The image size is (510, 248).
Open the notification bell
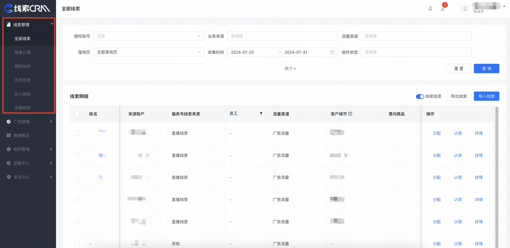point(430,9)
